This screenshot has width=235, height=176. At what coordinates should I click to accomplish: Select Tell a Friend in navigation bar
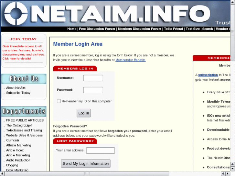173,29
